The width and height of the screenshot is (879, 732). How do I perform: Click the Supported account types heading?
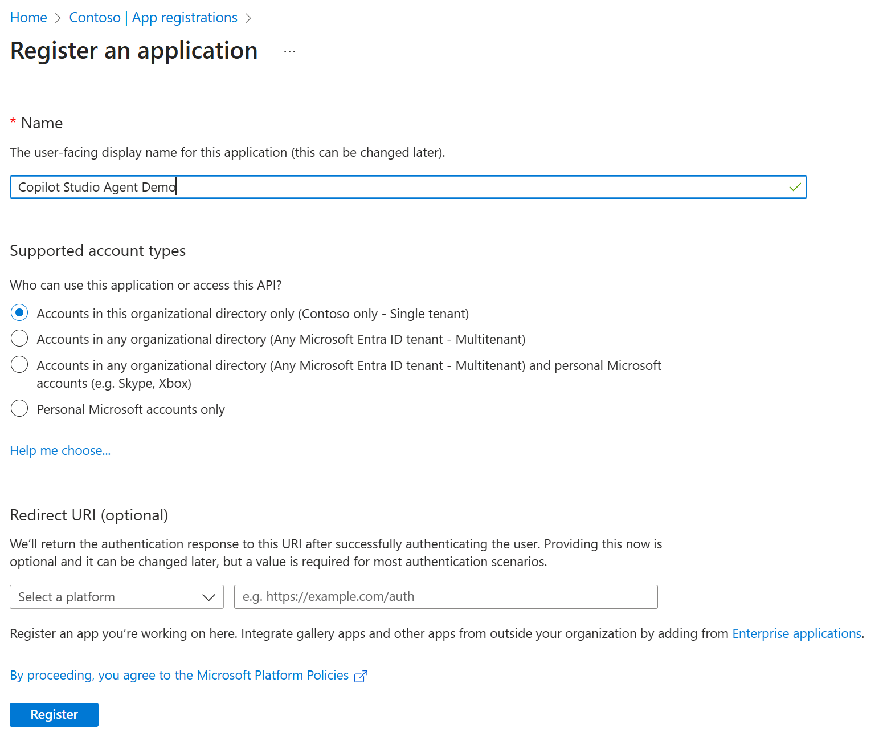pyautogui.click(x=97, y=251)
